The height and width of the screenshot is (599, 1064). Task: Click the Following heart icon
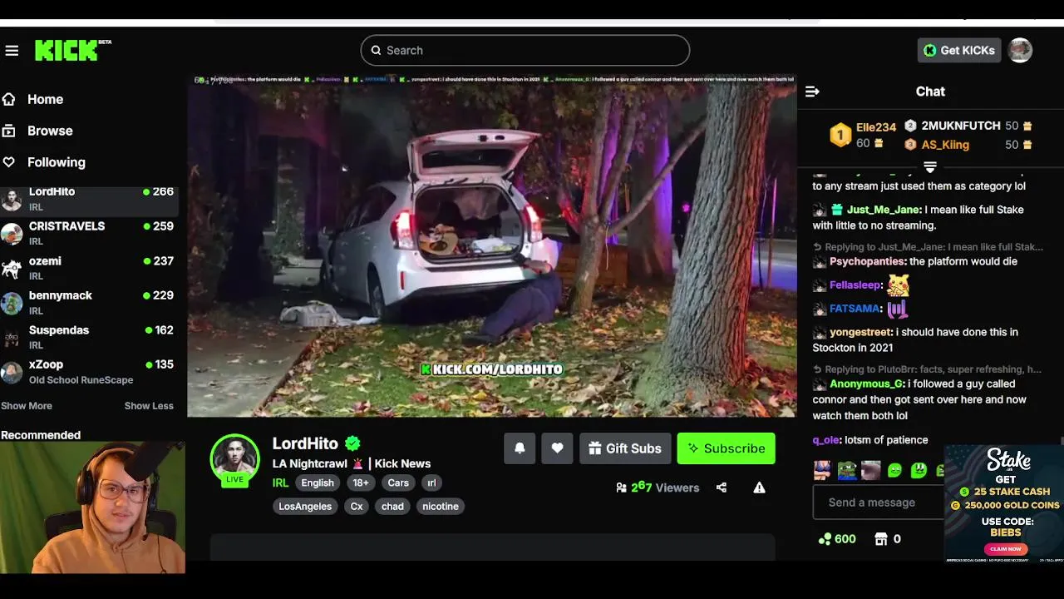coord(9,162)
